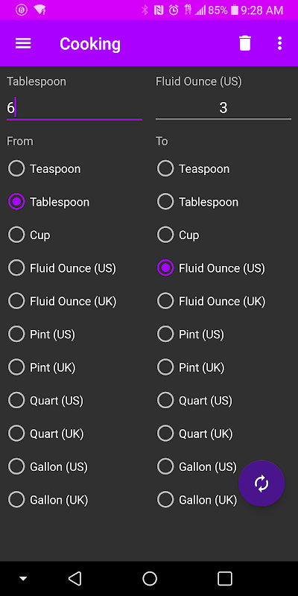
Task: Tap the Fluid Ounce (US) result field
Action: pos(223,108)
